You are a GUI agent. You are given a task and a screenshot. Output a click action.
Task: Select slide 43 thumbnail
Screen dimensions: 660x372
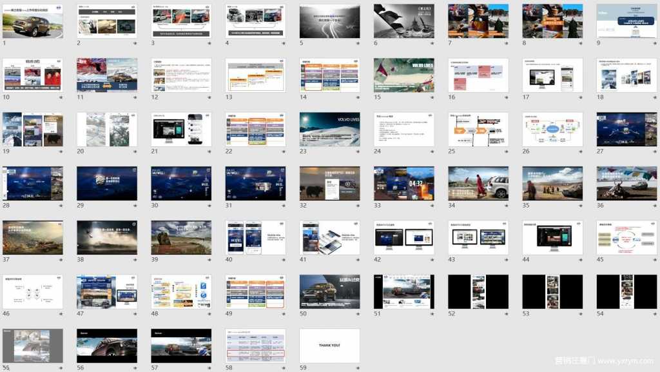(478, 238)
